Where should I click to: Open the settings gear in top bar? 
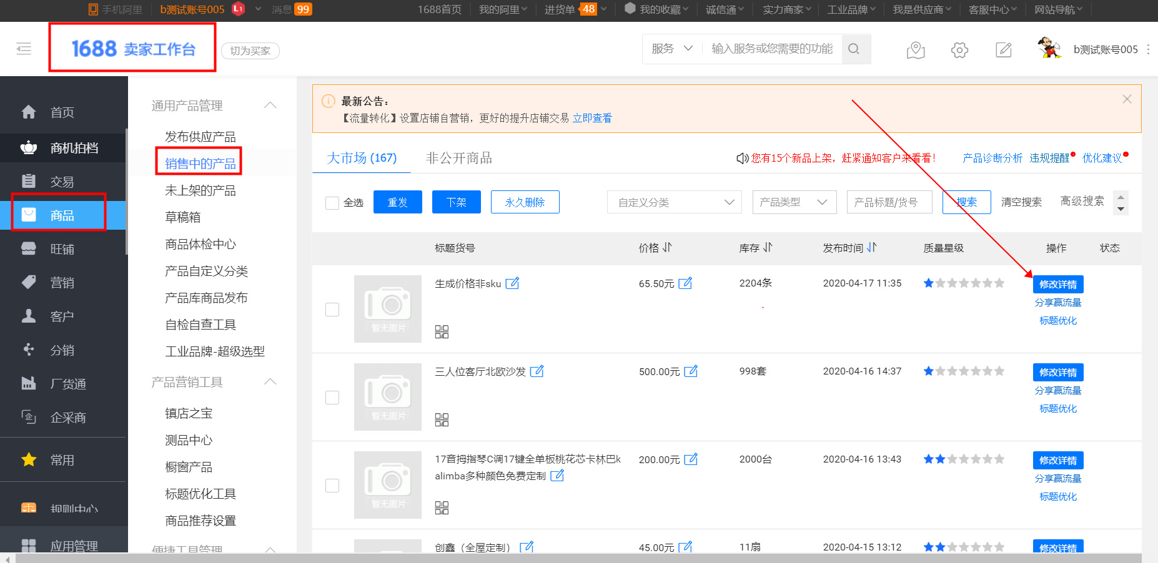[959, 50]
